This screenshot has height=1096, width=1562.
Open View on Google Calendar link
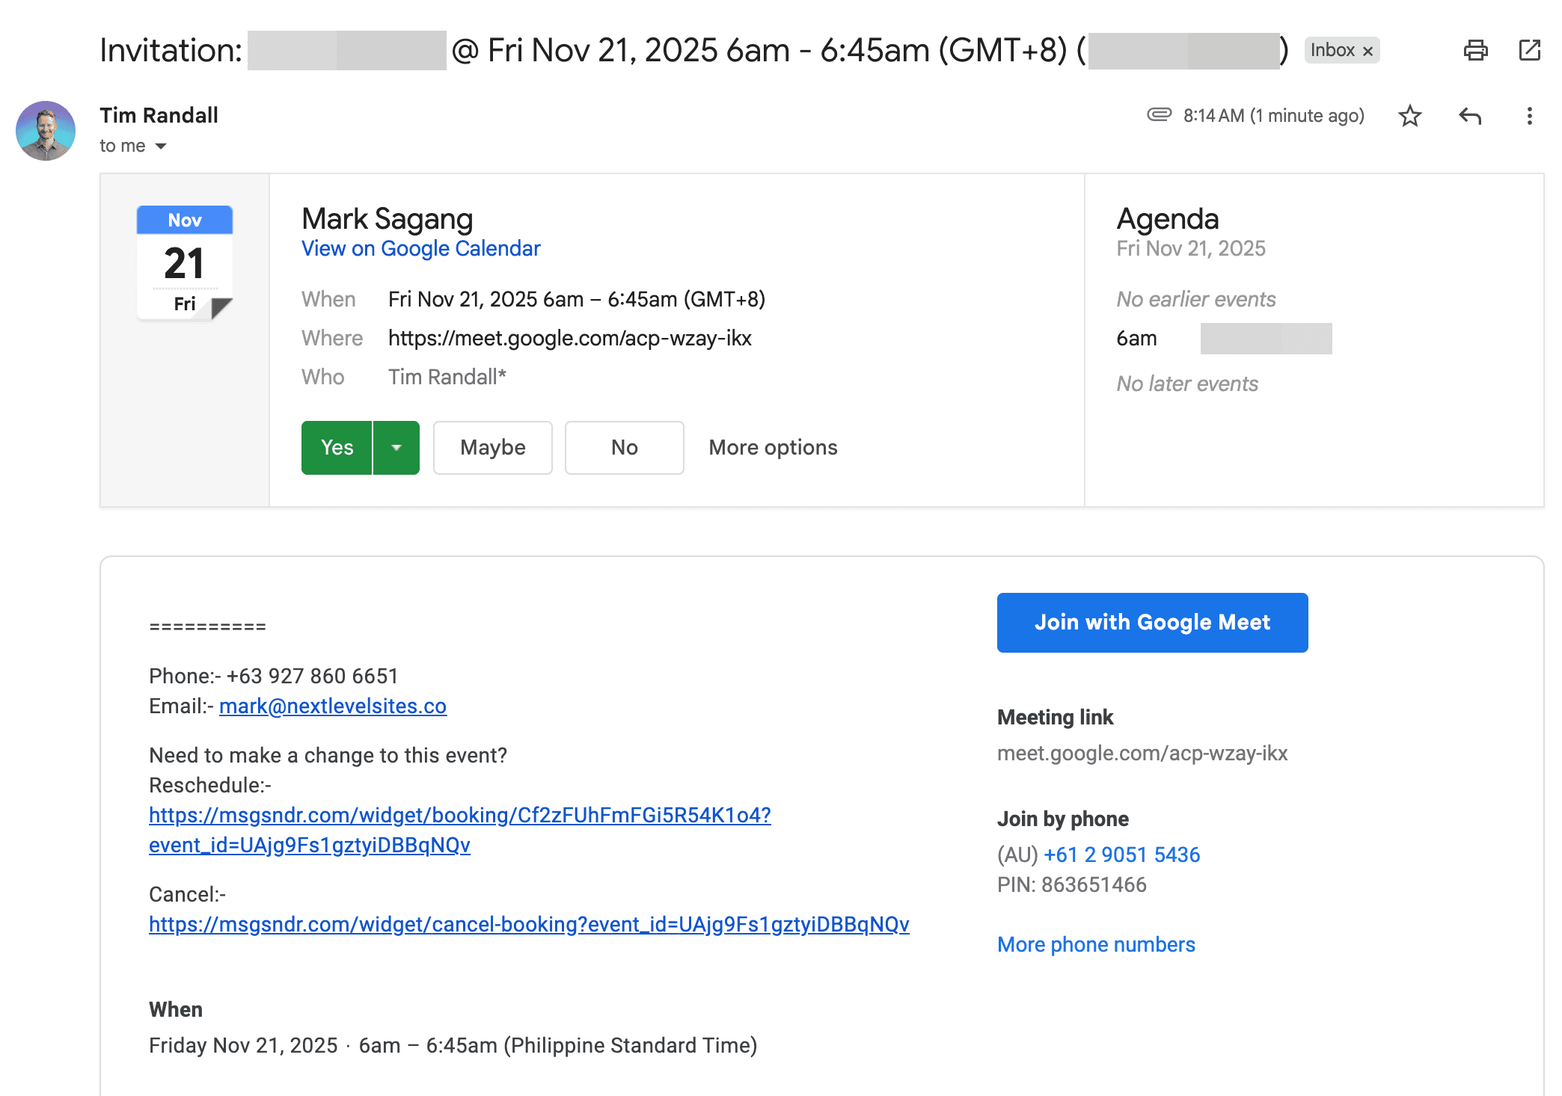pyautogui.click(x=420, y=249)
